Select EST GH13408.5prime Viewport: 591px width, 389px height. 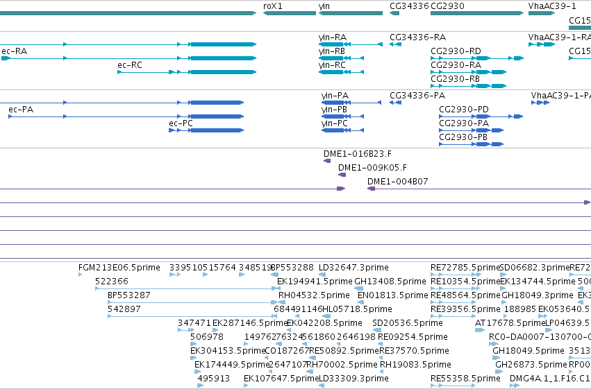(390, 282)
